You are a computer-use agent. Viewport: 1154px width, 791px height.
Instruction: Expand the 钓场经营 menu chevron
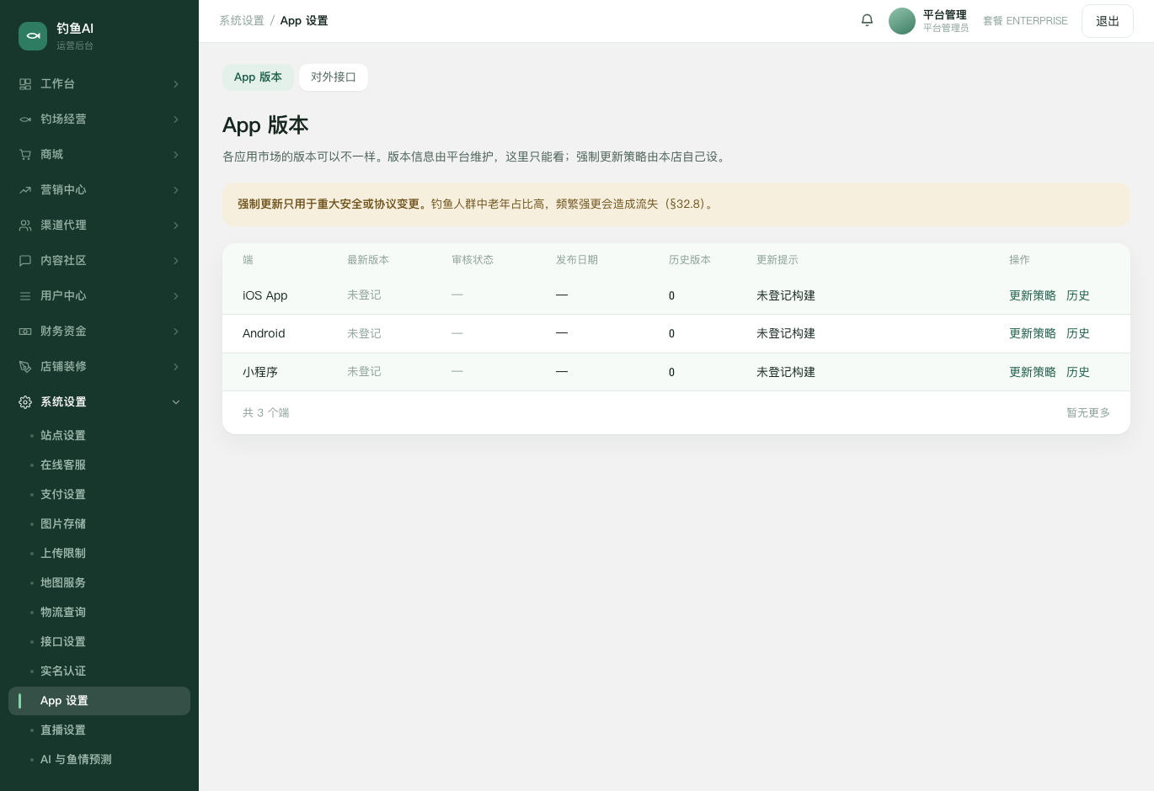pyautogui.click(x=176, y=119)
